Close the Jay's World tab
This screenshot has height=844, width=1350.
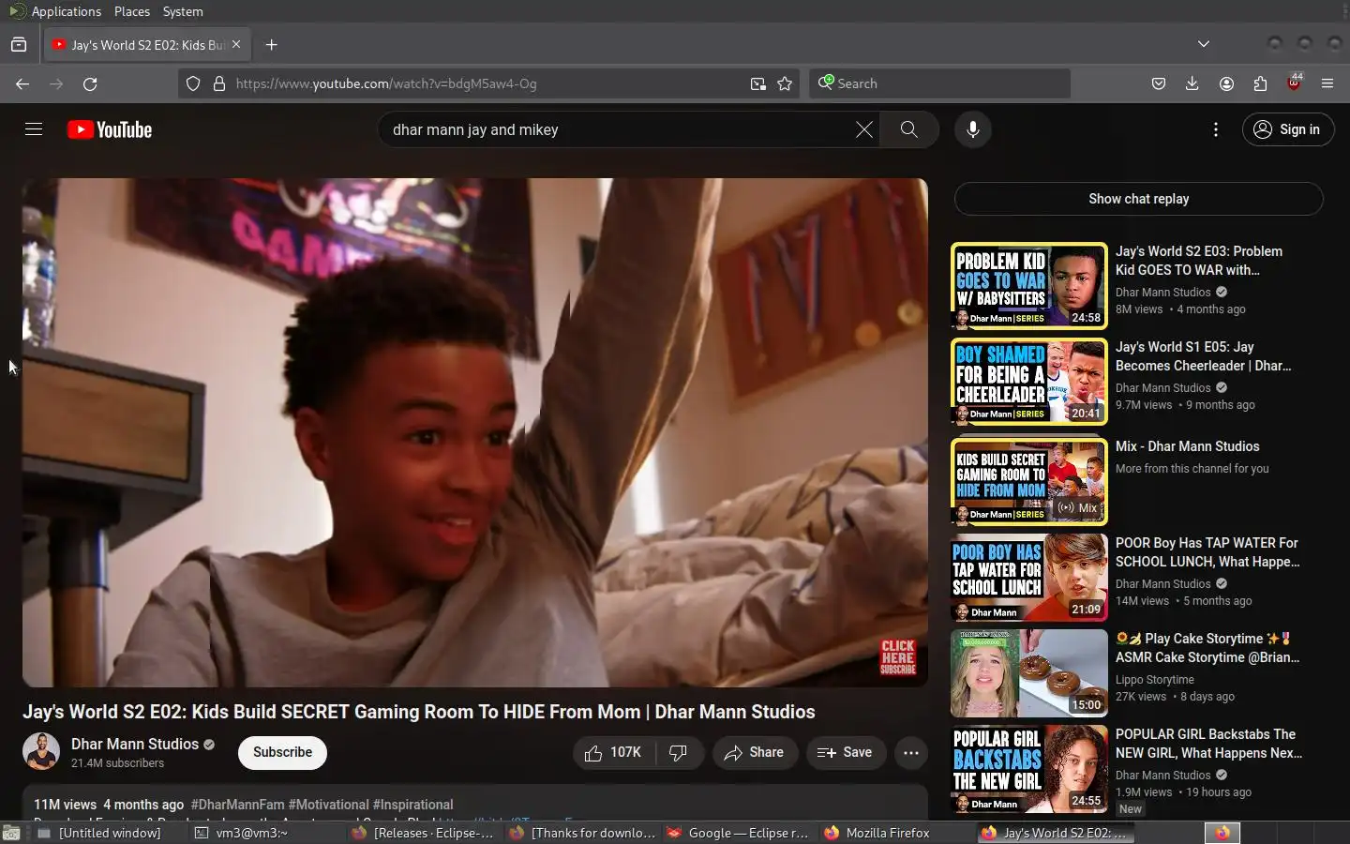[x=236, y=44]
